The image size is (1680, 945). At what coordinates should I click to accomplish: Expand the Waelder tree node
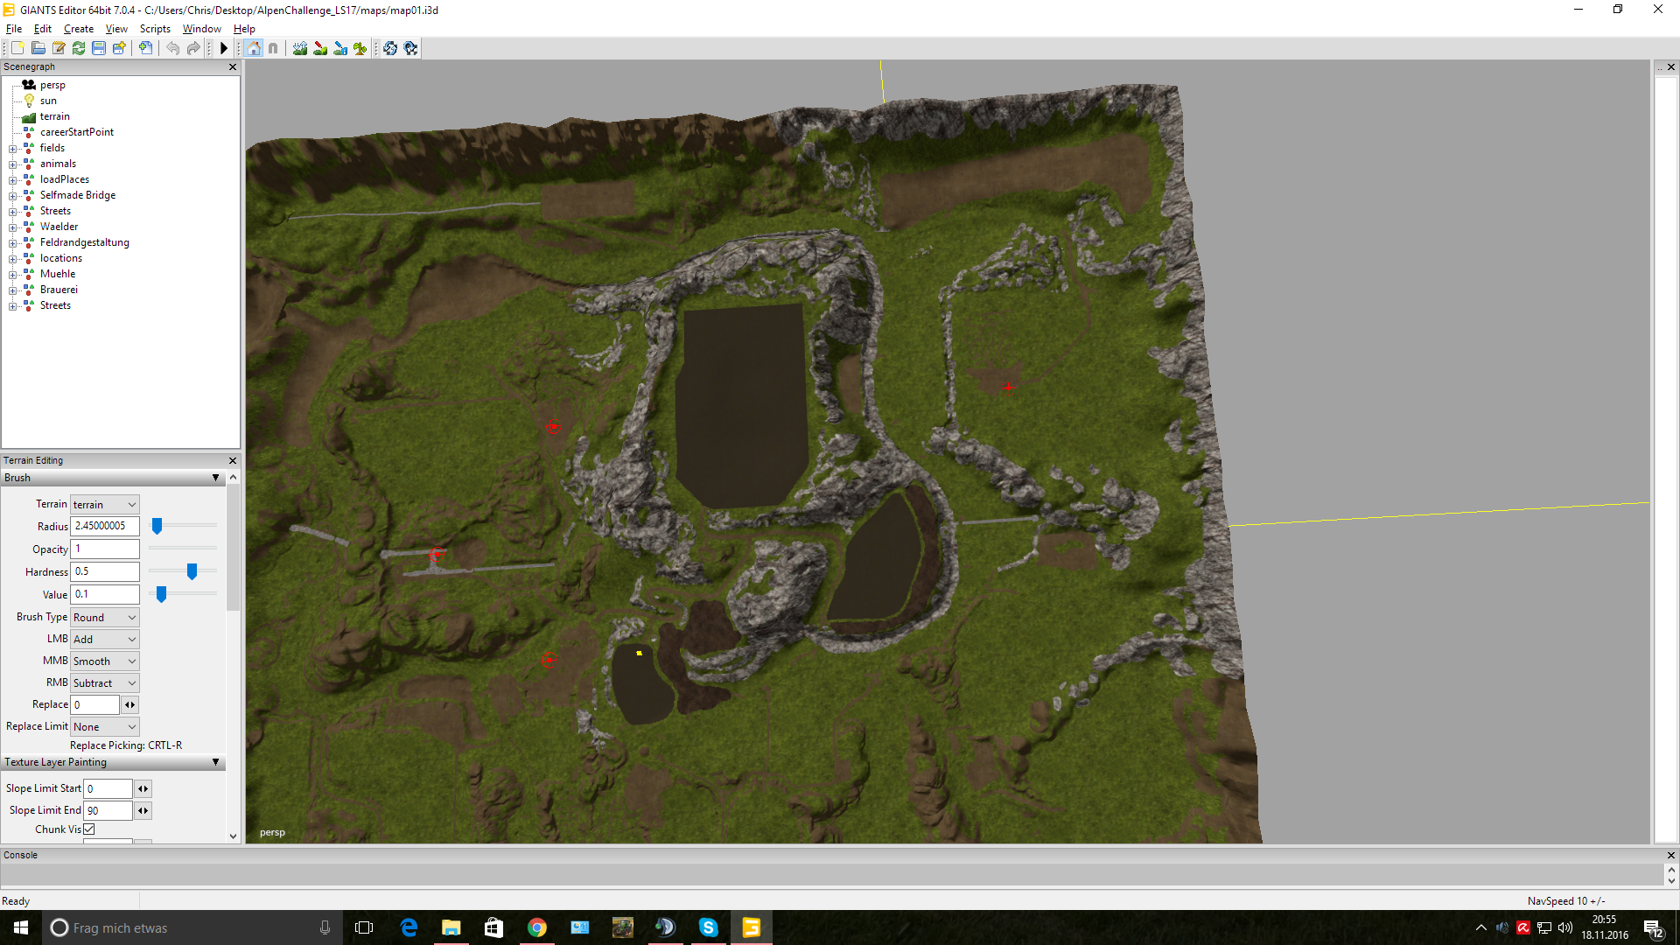point(13,227)
